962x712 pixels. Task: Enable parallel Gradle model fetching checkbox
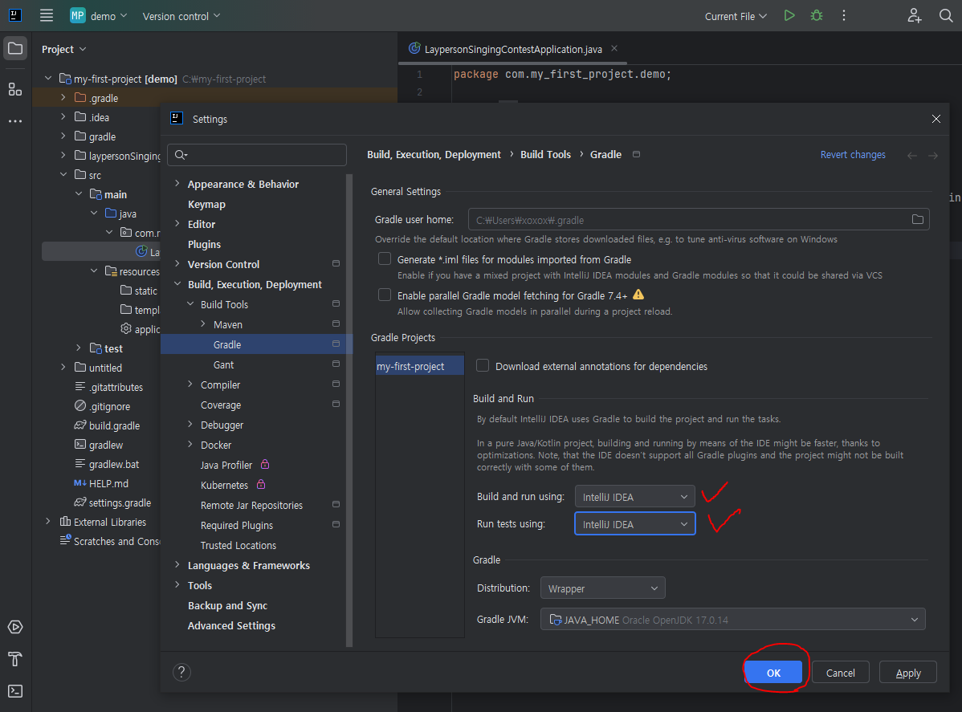pyautogui.click(x=385, y=295)
